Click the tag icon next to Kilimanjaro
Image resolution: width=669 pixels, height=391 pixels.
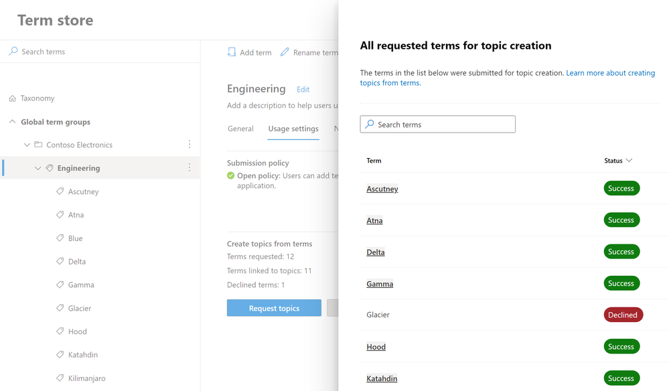(x=60, y=378)
